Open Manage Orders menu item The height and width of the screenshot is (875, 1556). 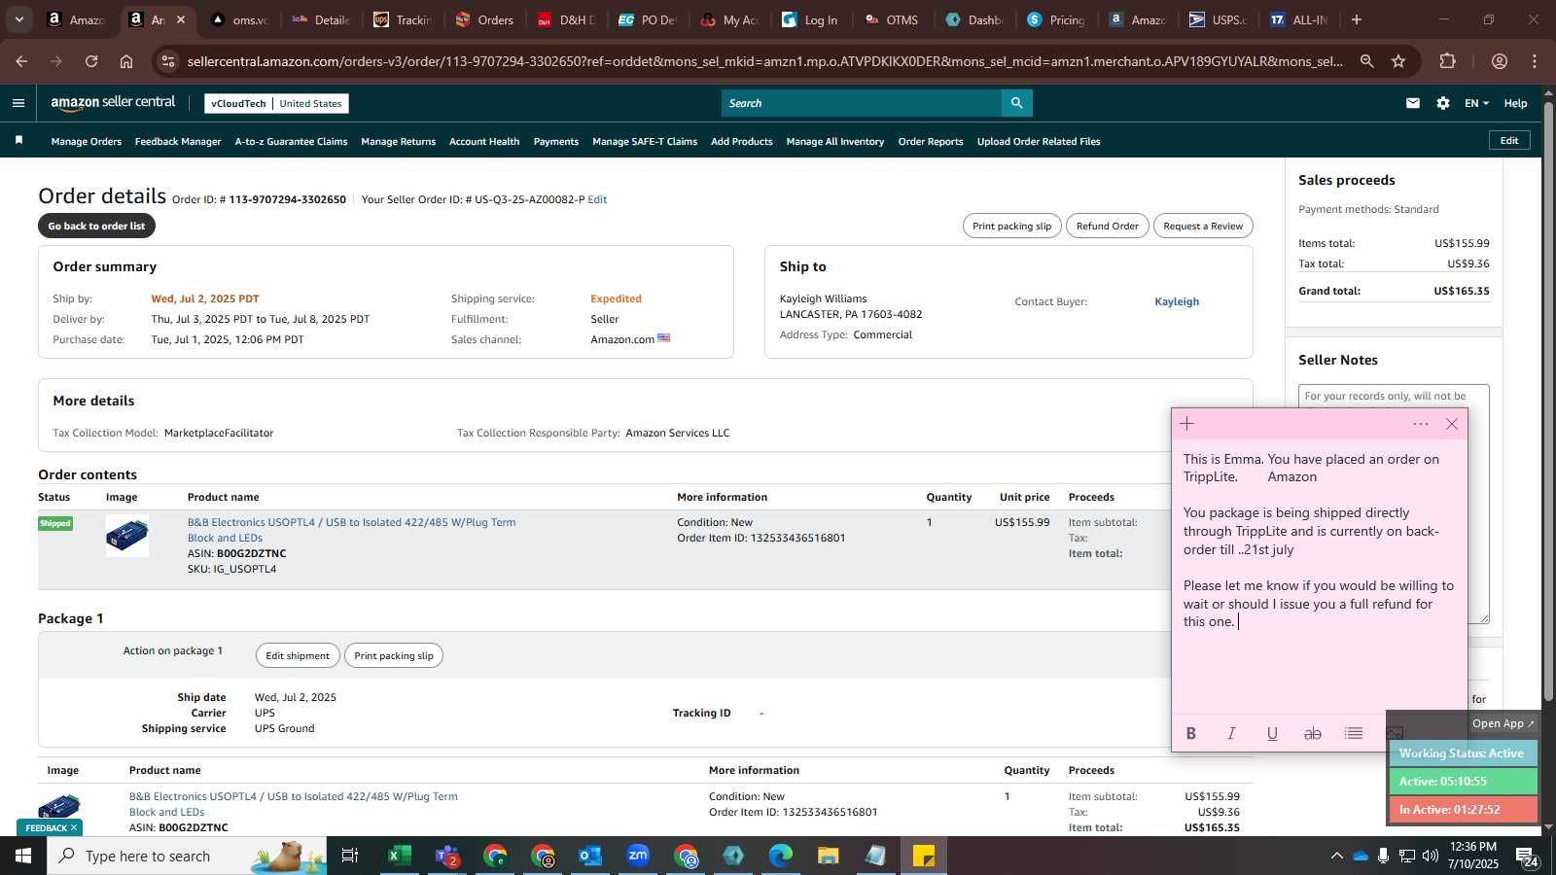point(87,142)
